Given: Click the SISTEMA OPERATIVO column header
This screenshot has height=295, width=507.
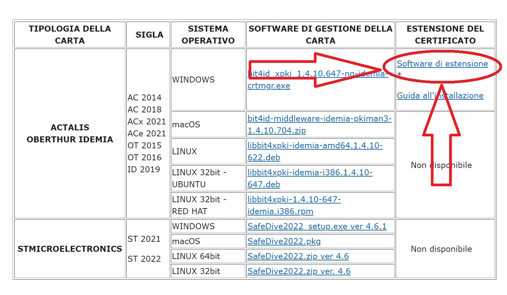Looking at the screenshot, I should 208,35.
